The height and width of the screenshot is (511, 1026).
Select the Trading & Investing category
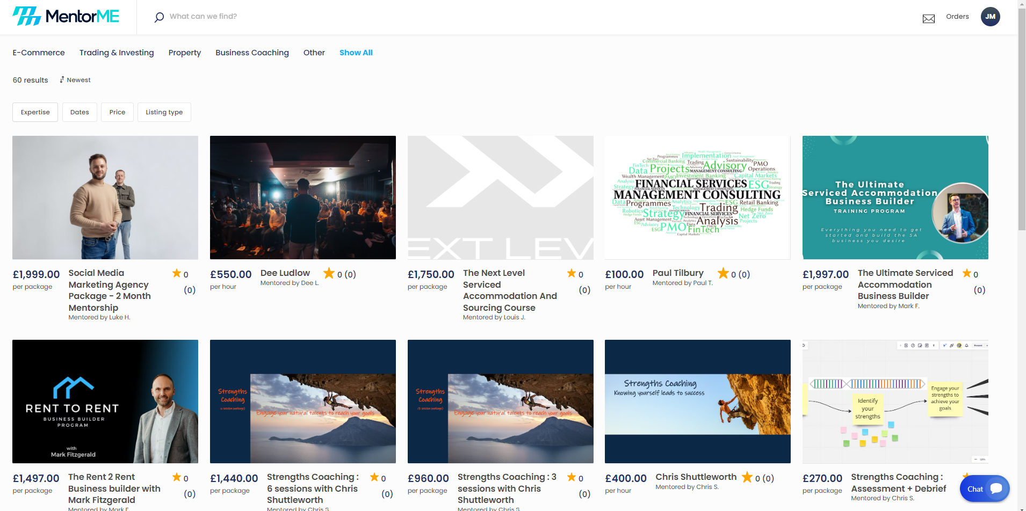pos(117,53)
